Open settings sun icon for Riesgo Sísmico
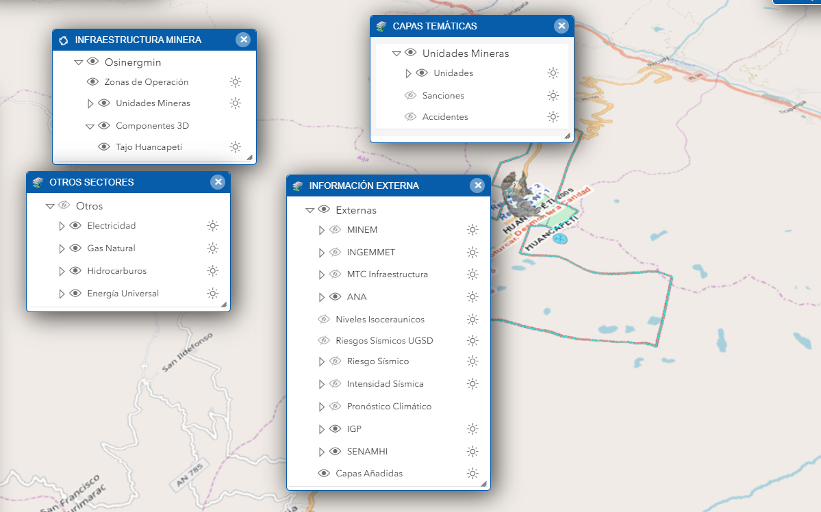The image size is (821, 512). (472, 361)
